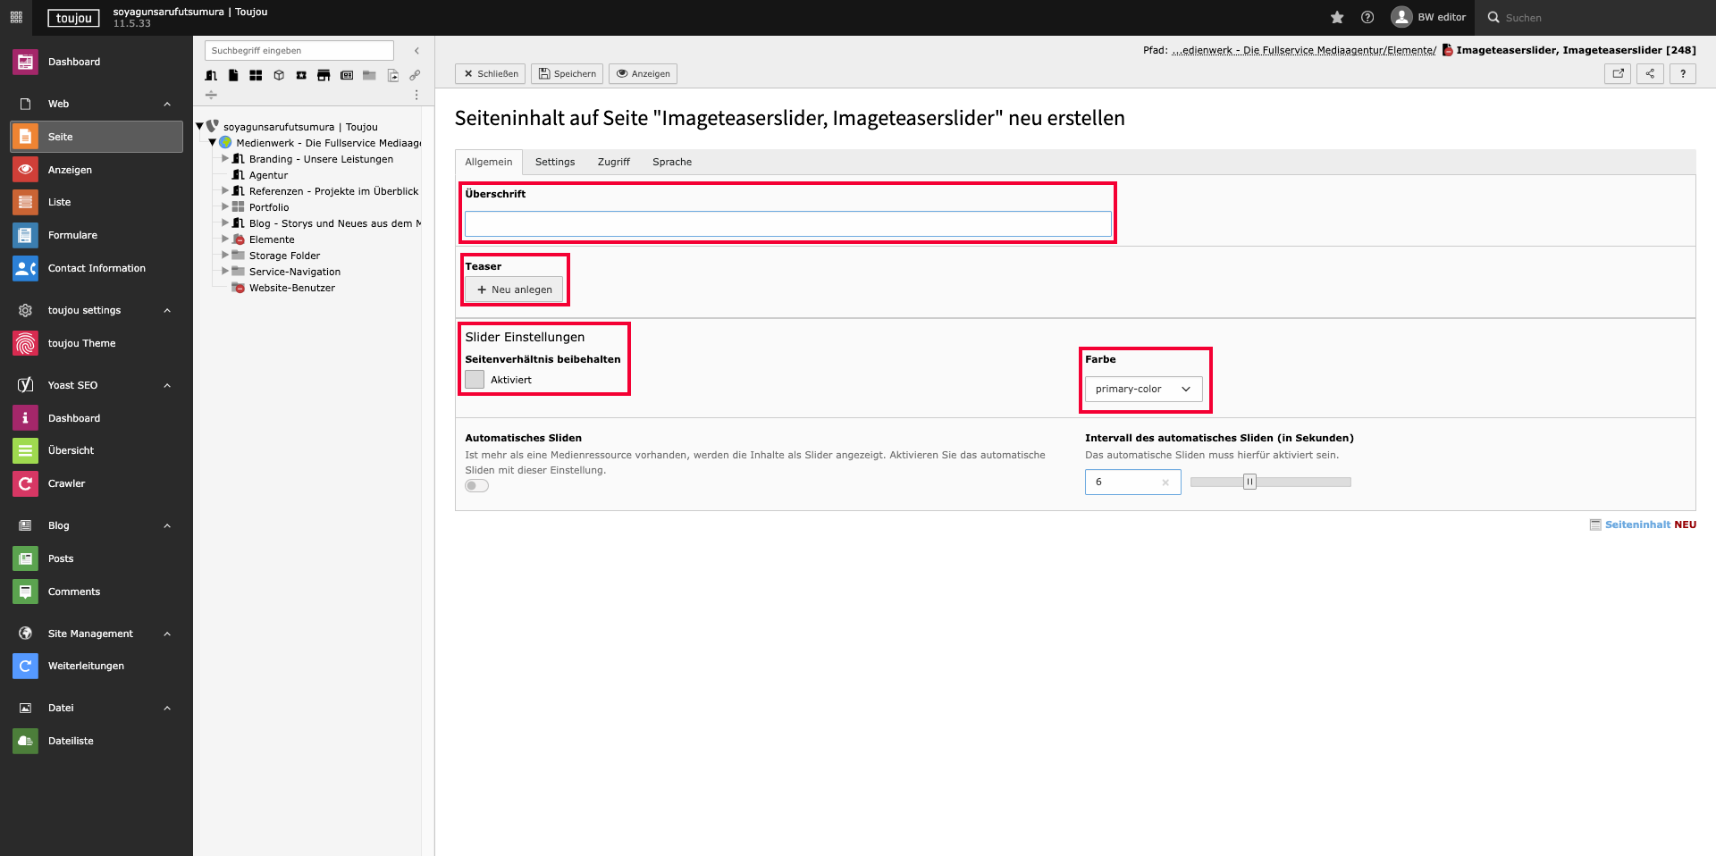Open the Dateiliste module
The width and height of the screenshot is (1716, 856).
coord(71,741)
